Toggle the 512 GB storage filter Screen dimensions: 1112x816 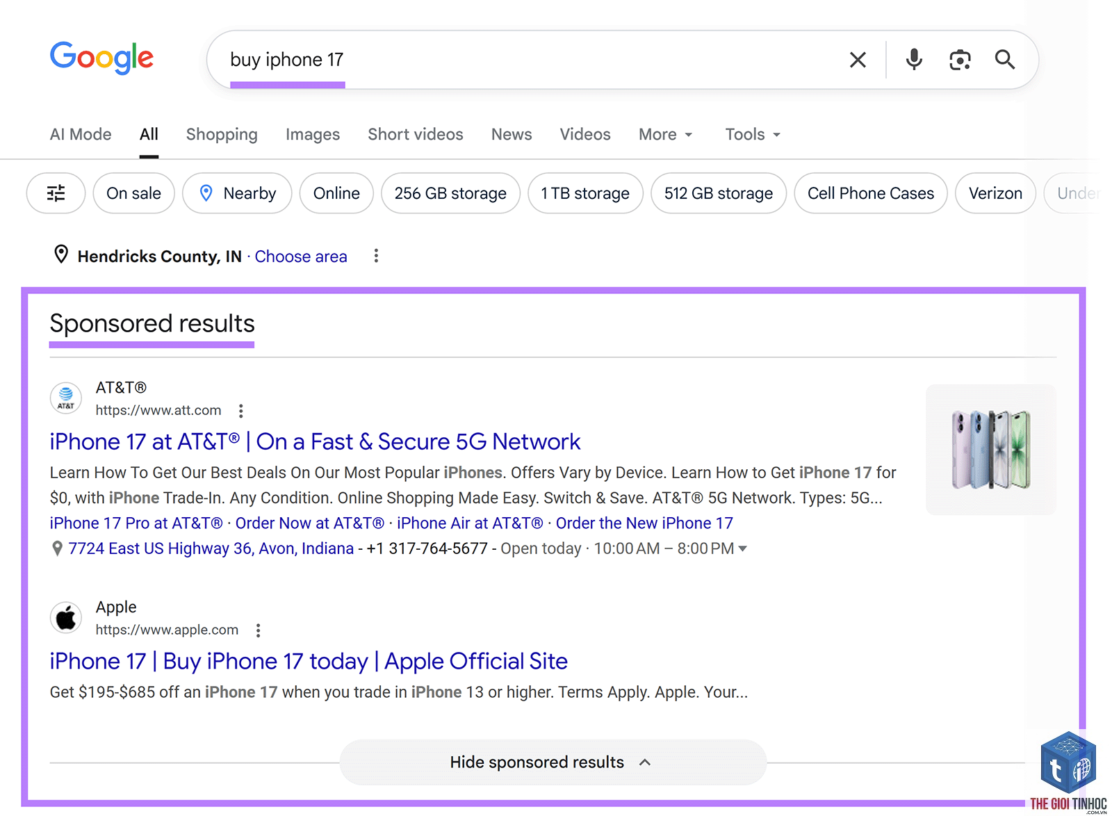point(719,193)
